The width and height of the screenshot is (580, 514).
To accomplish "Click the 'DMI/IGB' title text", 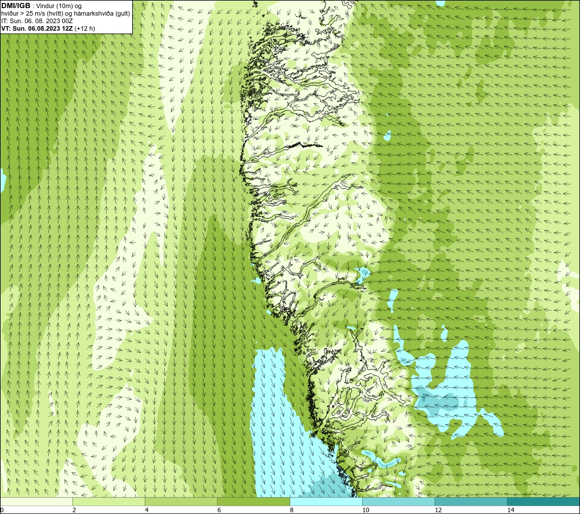I will [x=16, y=6].
